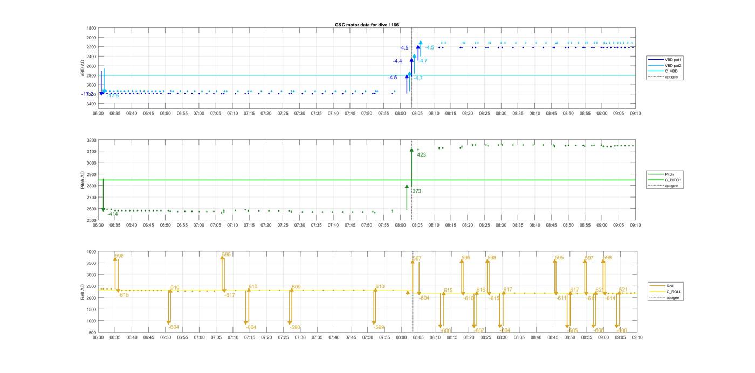Click the '4000' tick on Roll y-axis

[x=91, y=251]
